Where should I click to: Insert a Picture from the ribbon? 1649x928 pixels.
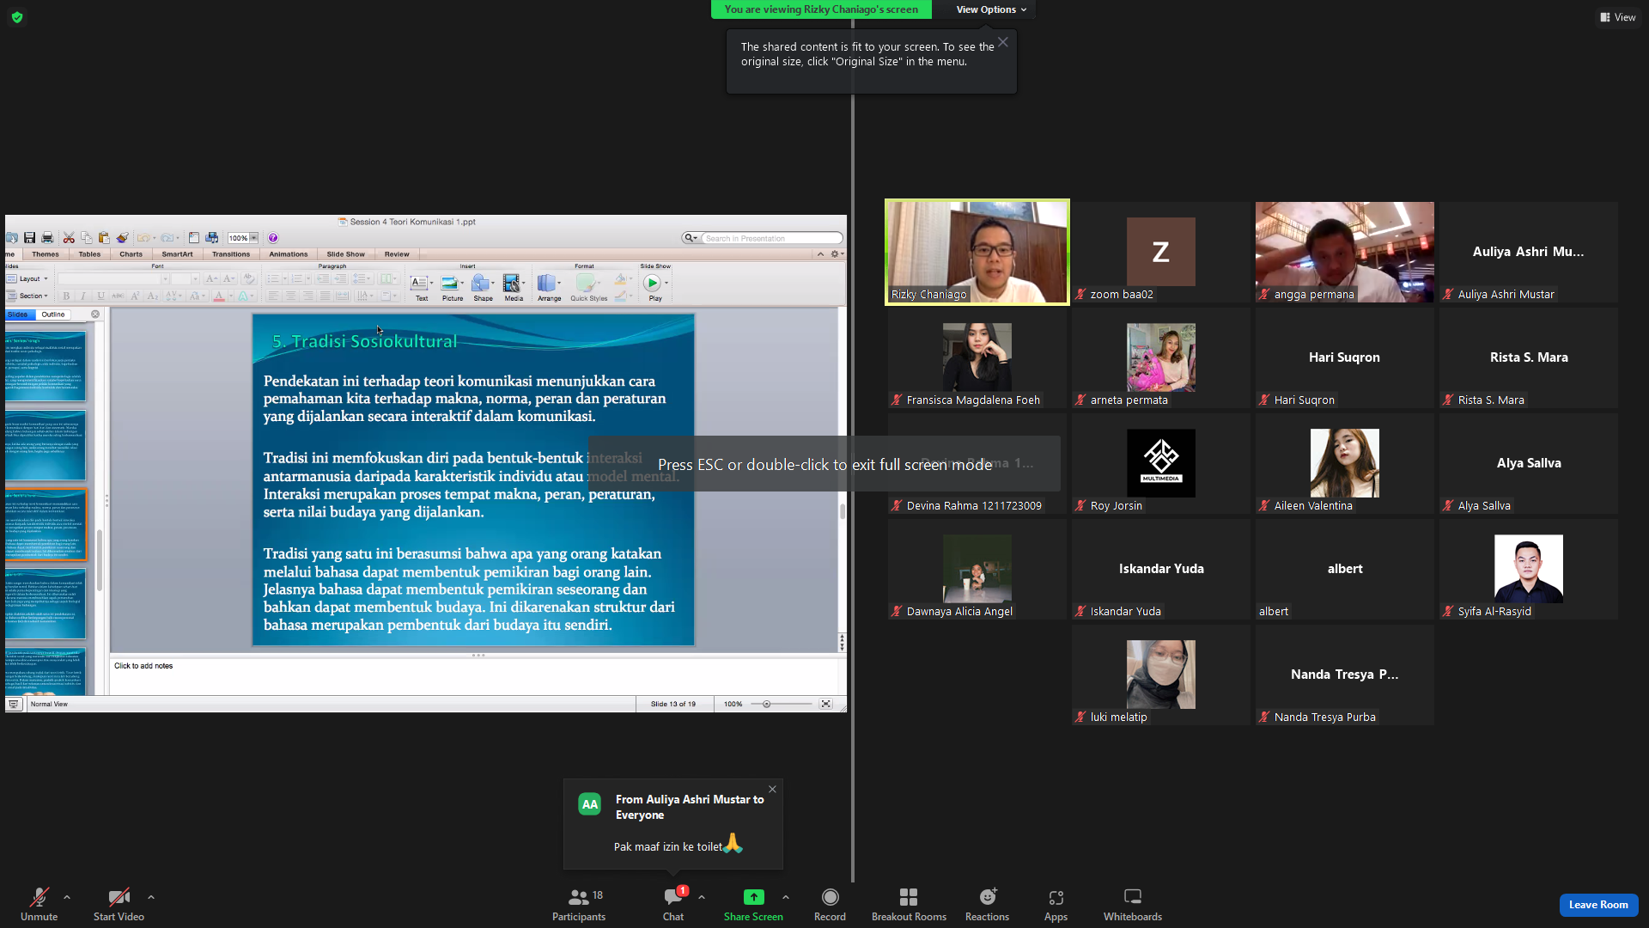452,288
